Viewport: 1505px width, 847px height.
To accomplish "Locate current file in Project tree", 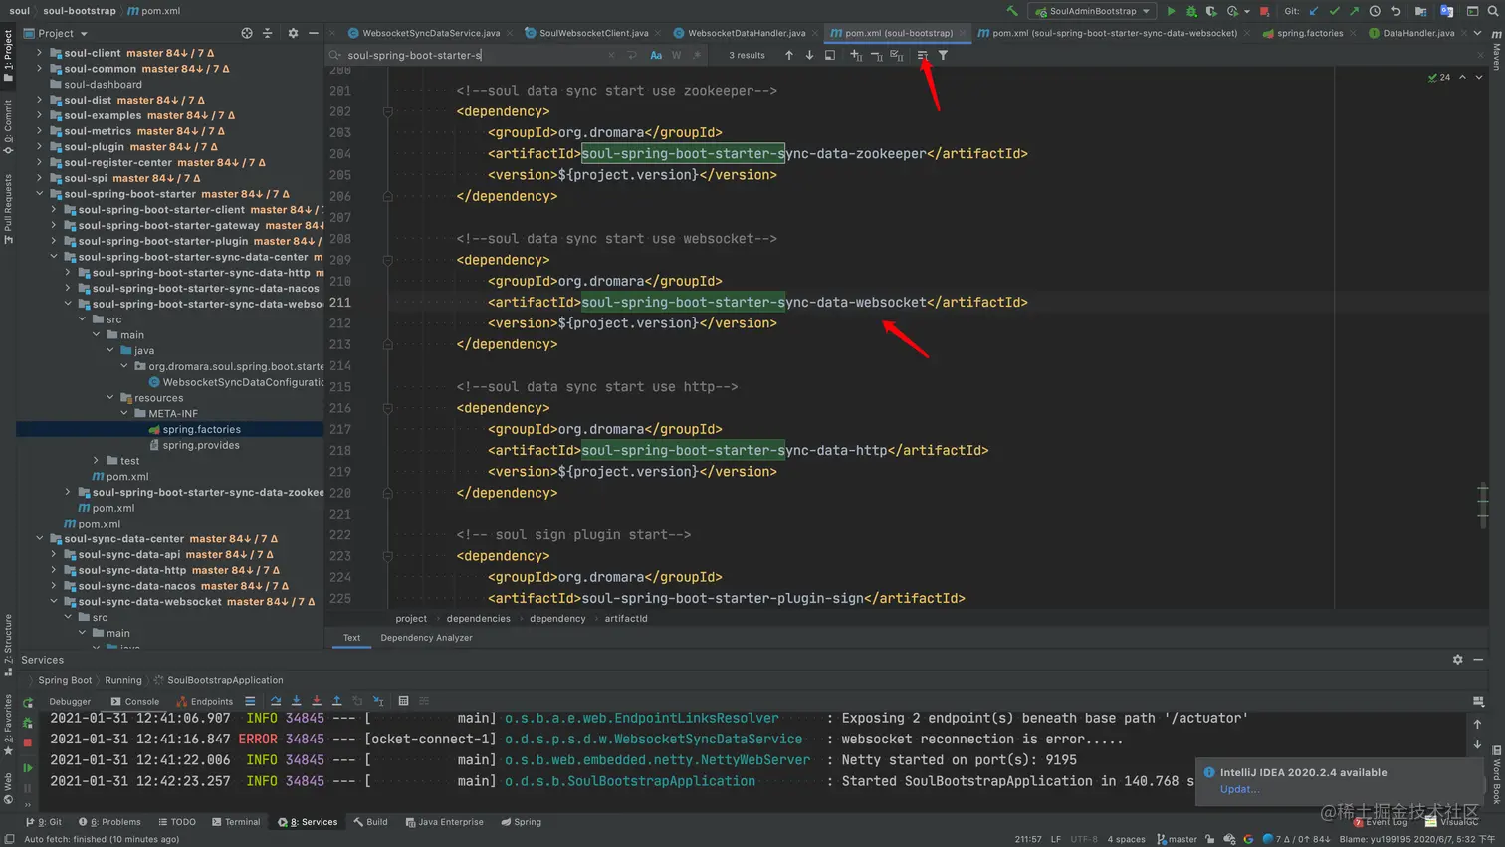I will coord(247,33).
